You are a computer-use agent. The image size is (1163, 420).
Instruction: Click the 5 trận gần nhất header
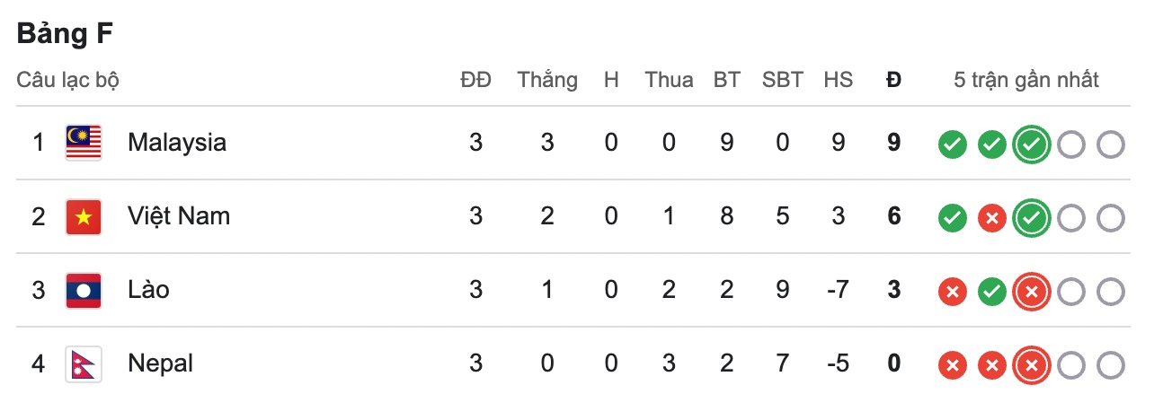(1026, 80)
